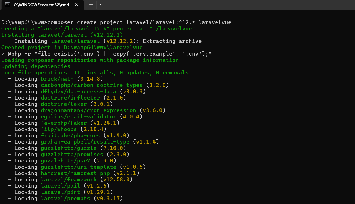Click guzzlehttp/promises package name
The width and height of the screenshot is (355, 204).
point(72,155)
